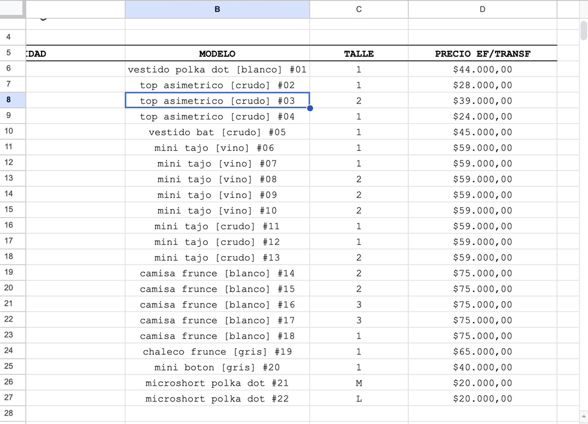Click cell vestido polka dot [blanco] #01

click(217, 69)
